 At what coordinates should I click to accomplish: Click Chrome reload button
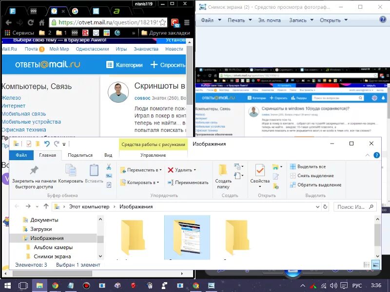click(x=31, y=22)
